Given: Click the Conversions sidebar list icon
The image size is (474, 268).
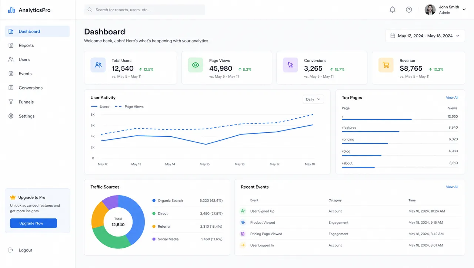Looking at the screenshot, I should coord(11,88).
